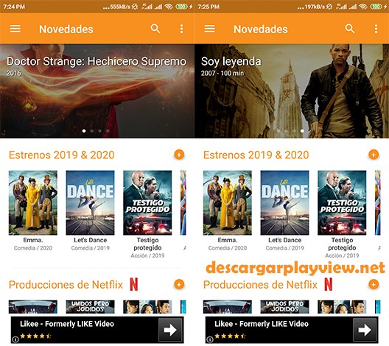Select last carousel dot on right banner
This screenshot has width=389, height=346.
pyautogui.click(x=302, y=130)
